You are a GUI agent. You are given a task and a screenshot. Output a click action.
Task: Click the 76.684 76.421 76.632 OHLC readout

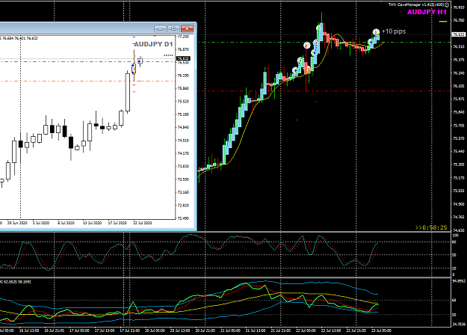20,38
